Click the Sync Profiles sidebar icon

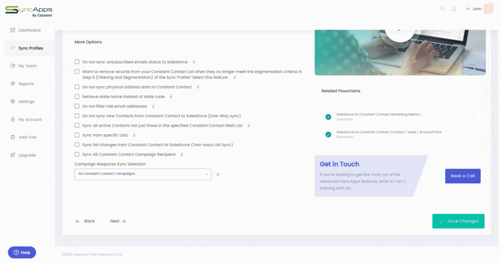pos(13,48)
